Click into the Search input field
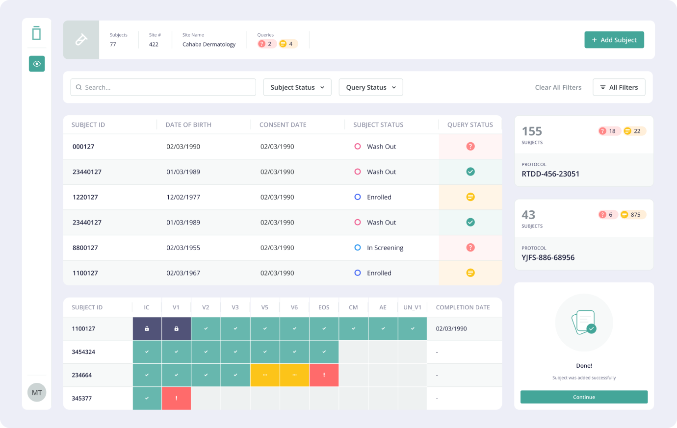 [x=167, y=87]
